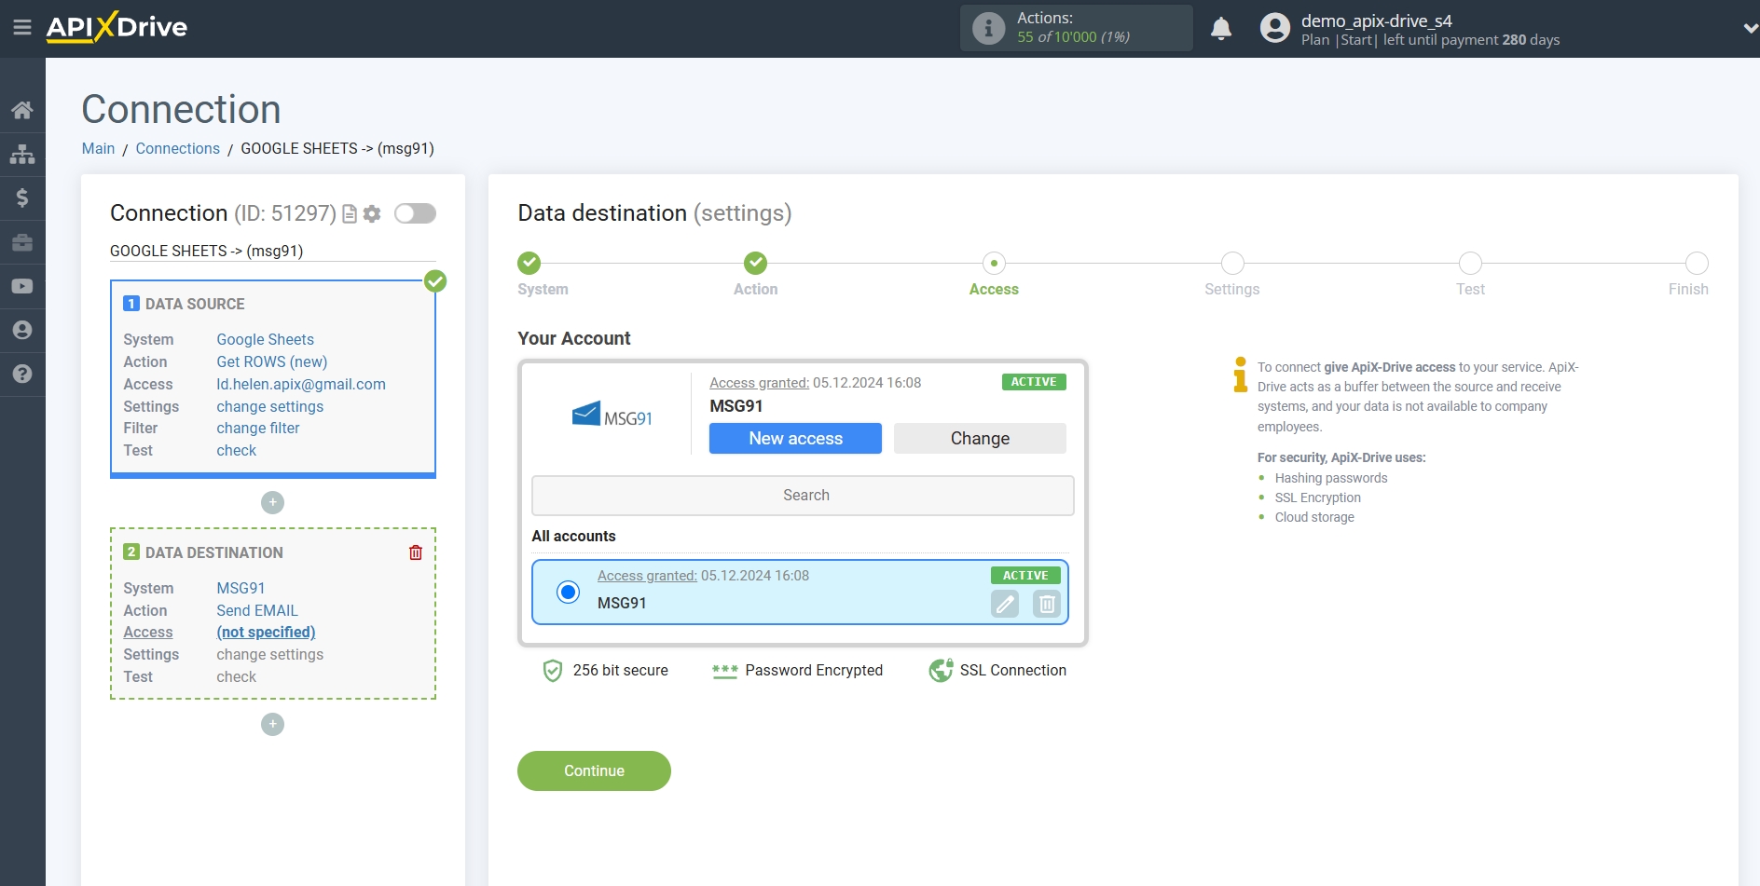1760x886 pixels.
Task: Open the Home sidebar icon
Action: (x=22, y=110)
